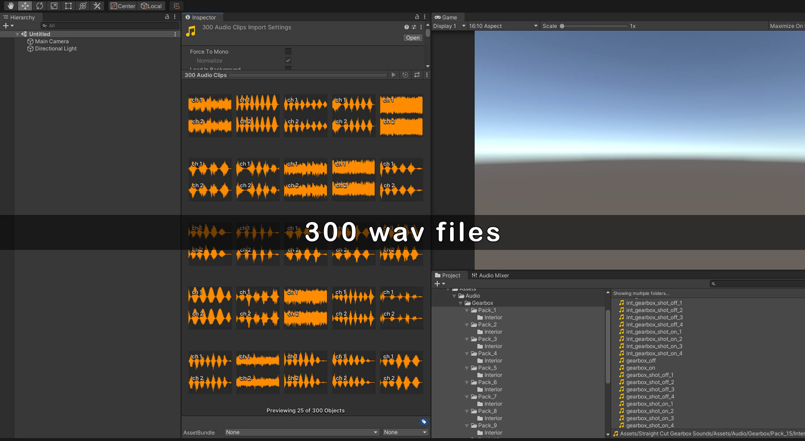This screenshot has width=805, height=441.
Task: Select the Hand tool in toolbar
Action: (11, 6)
